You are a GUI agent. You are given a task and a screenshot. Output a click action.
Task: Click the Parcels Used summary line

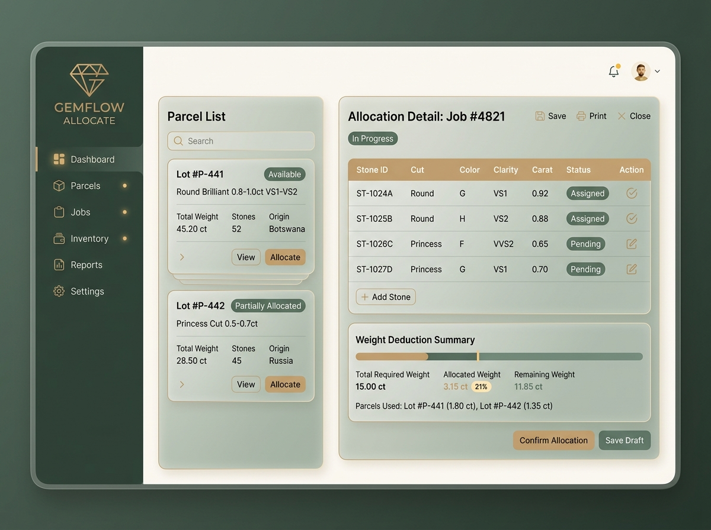coord(454,406)
